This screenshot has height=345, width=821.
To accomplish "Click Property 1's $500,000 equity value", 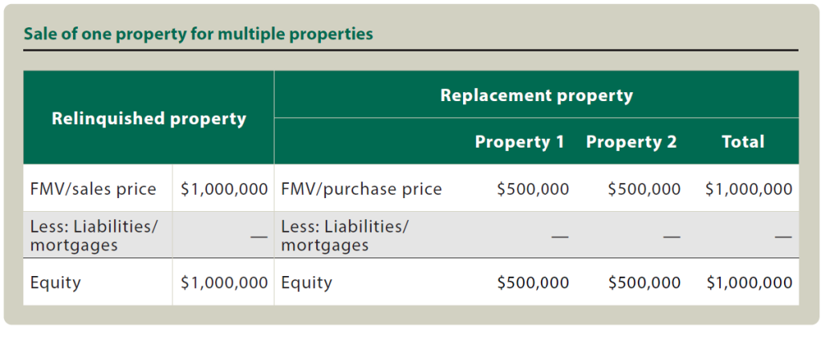I will coord(533,282).
